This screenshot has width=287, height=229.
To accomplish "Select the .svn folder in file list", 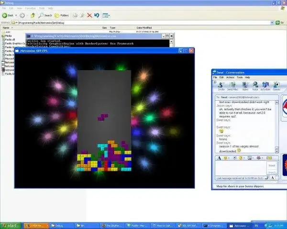I will 6,32.
